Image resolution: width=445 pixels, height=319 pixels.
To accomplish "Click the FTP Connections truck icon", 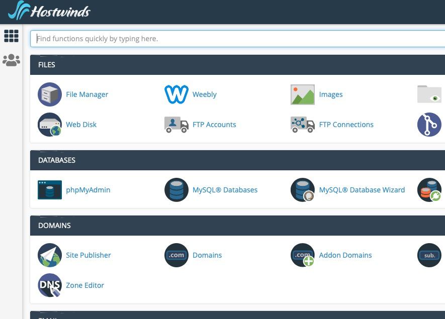I will 303,125.
